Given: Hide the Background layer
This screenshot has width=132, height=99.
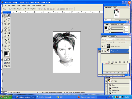Looking at the screenshot, I should point(102,51).
